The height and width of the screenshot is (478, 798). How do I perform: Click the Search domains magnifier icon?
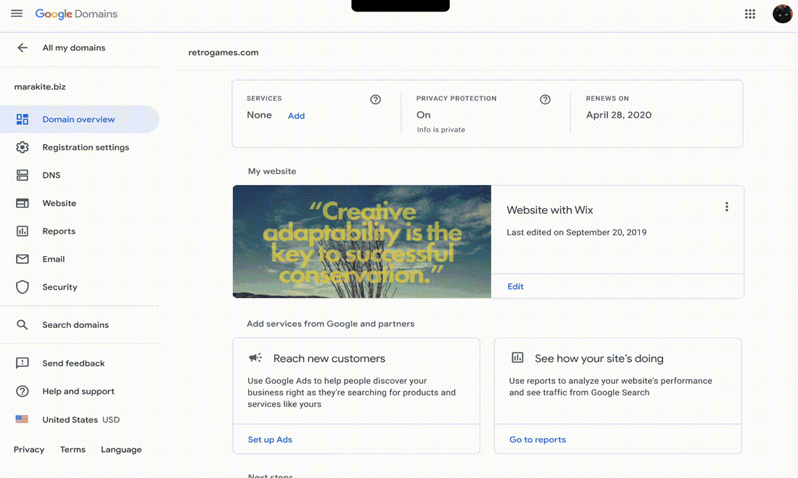coord(22,325)
